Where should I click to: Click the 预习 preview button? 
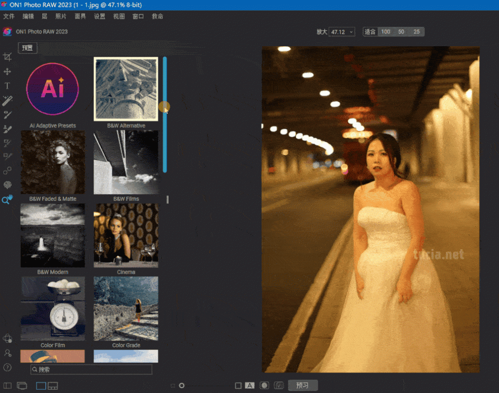coord(303,386)
